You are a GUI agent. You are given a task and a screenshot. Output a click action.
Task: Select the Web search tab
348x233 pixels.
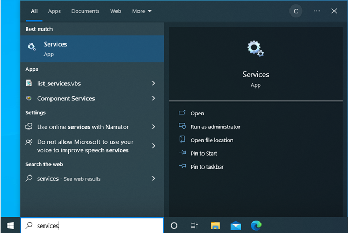pos(115,11)
